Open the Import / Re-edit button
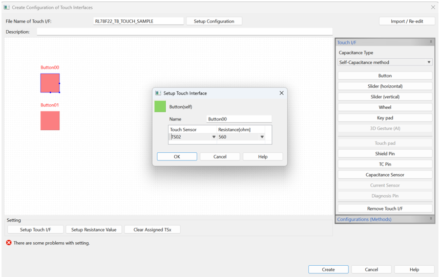Image resolution: width=441 pixels, height=277 pixels. pyautogui.click(x=407, y=21)
